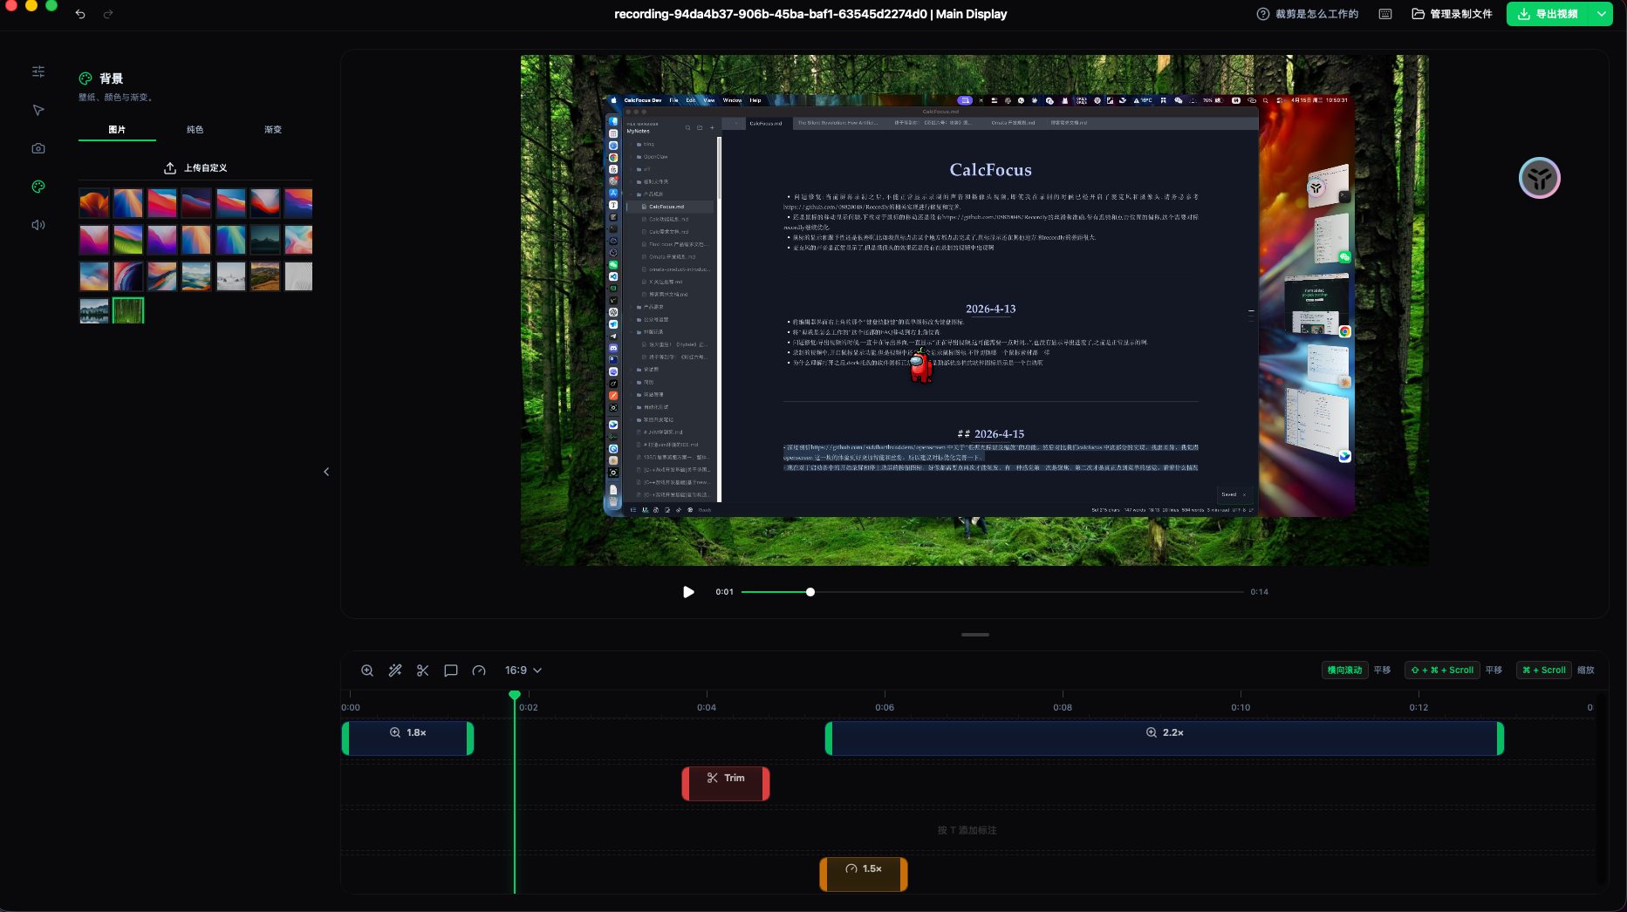1627x912 pixels.
Task: Open the camera settings sidebar tab
Action: point(38,148)
